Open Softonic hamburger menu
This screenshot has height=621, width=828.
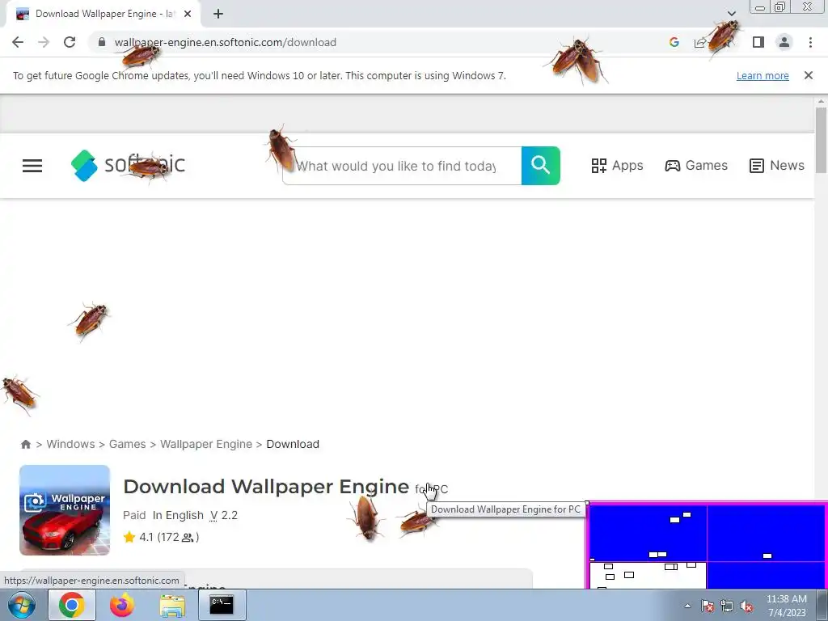pyautogui.click(x=32, y=166)
